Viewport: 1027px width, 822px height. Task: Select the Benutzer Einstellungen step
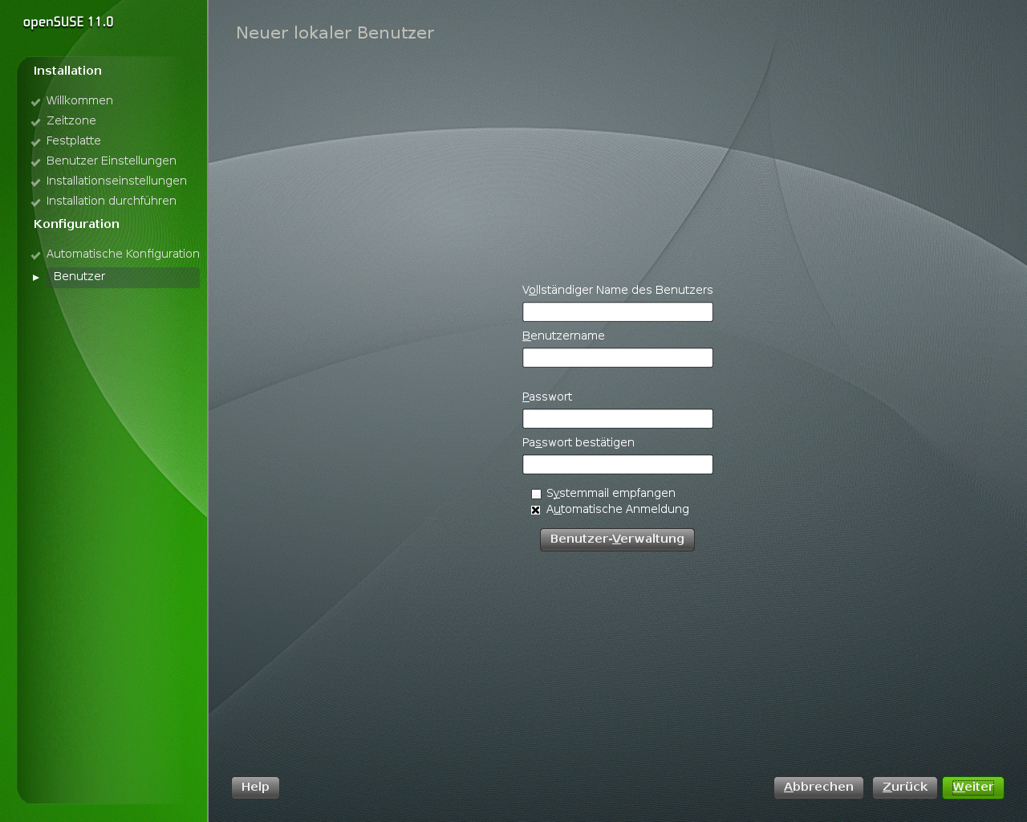coord(112,161)
